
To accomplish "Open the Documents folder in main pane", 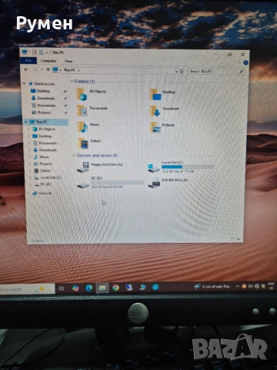I will click(x=82, y=110).
